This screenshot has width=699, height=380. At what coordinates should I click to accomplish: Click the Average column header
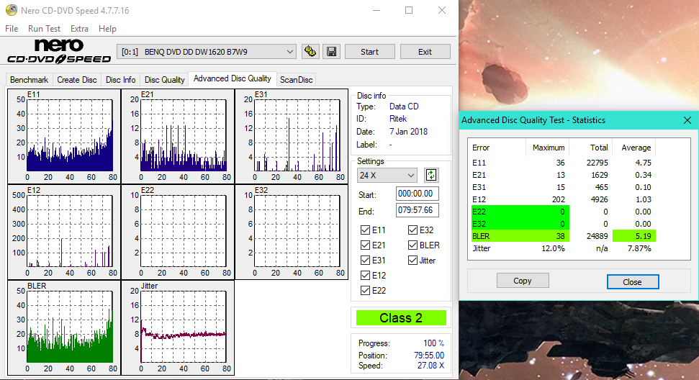[x=636, y=148]
